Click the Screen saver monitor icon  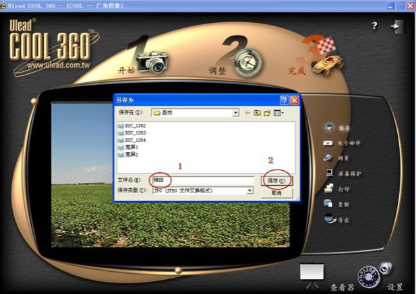(x=329, y=173)
